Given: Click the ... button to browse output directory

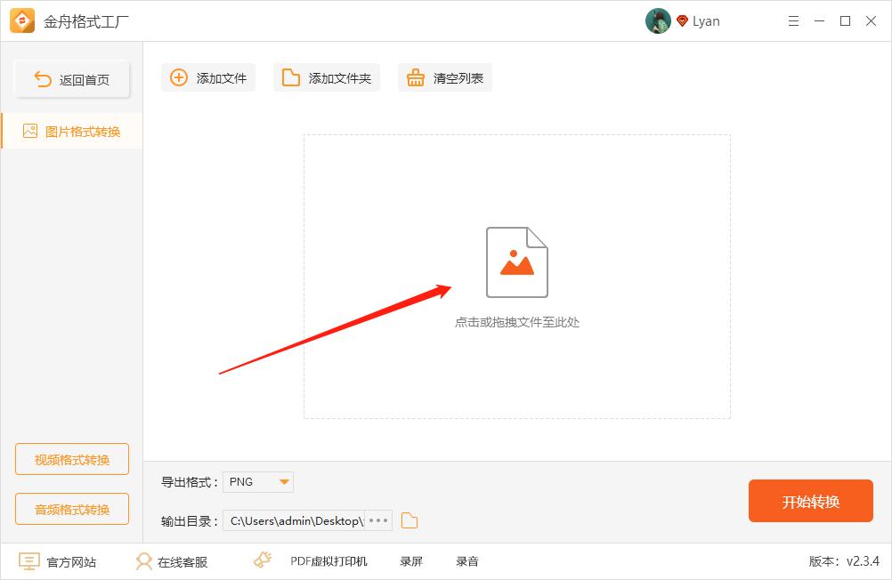Looking at the screenshot, I should pos(377,520).
